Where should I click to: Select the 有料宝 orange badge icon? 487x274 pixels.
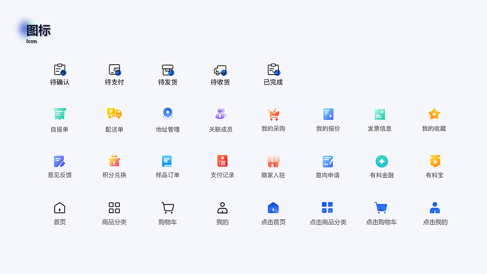(435, 161)
